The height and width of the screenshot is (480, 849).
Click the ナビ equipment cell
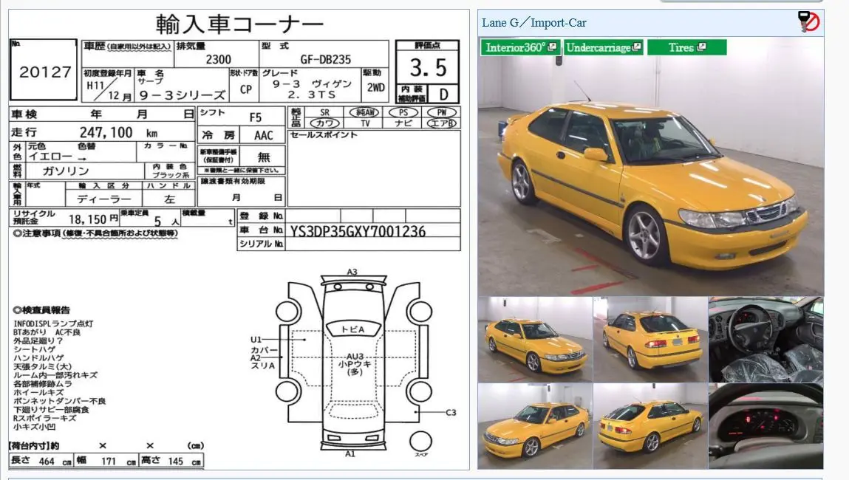tap(403, 123)
